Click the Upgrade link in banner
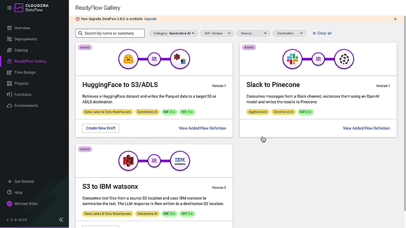406x228 pixels. coord(150,19)
